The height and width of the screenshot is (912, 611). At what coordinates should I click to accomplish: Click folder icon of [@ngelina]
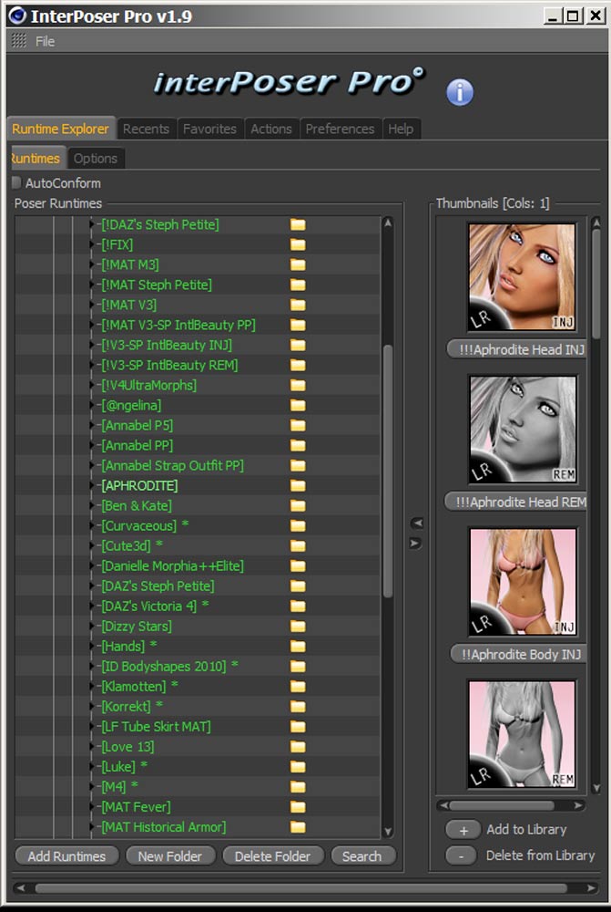(x=298, y=406)
